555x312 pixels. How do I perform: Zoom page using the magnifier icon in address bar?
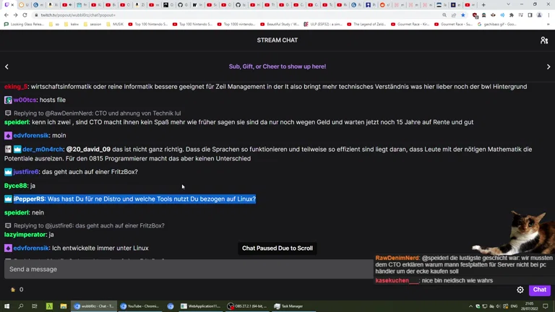click(x=444, y=14)
